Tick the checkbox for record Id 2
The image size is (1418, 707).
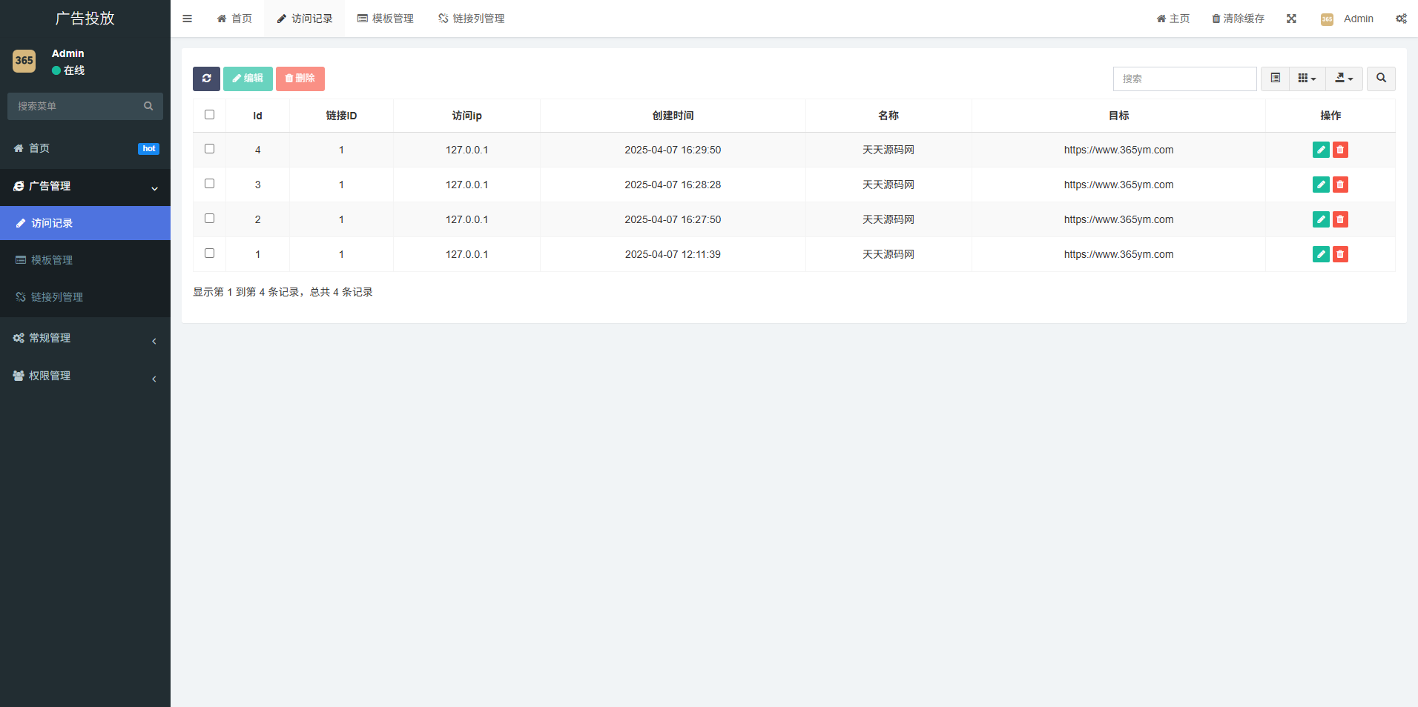[x=209, y=219]
